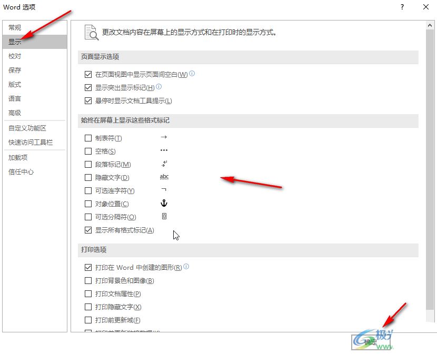Open the 版式 category

35,84
